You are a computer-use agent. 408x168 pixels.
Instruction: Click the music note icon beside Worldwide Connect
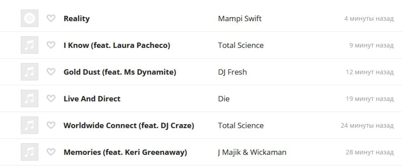[29, 125]
